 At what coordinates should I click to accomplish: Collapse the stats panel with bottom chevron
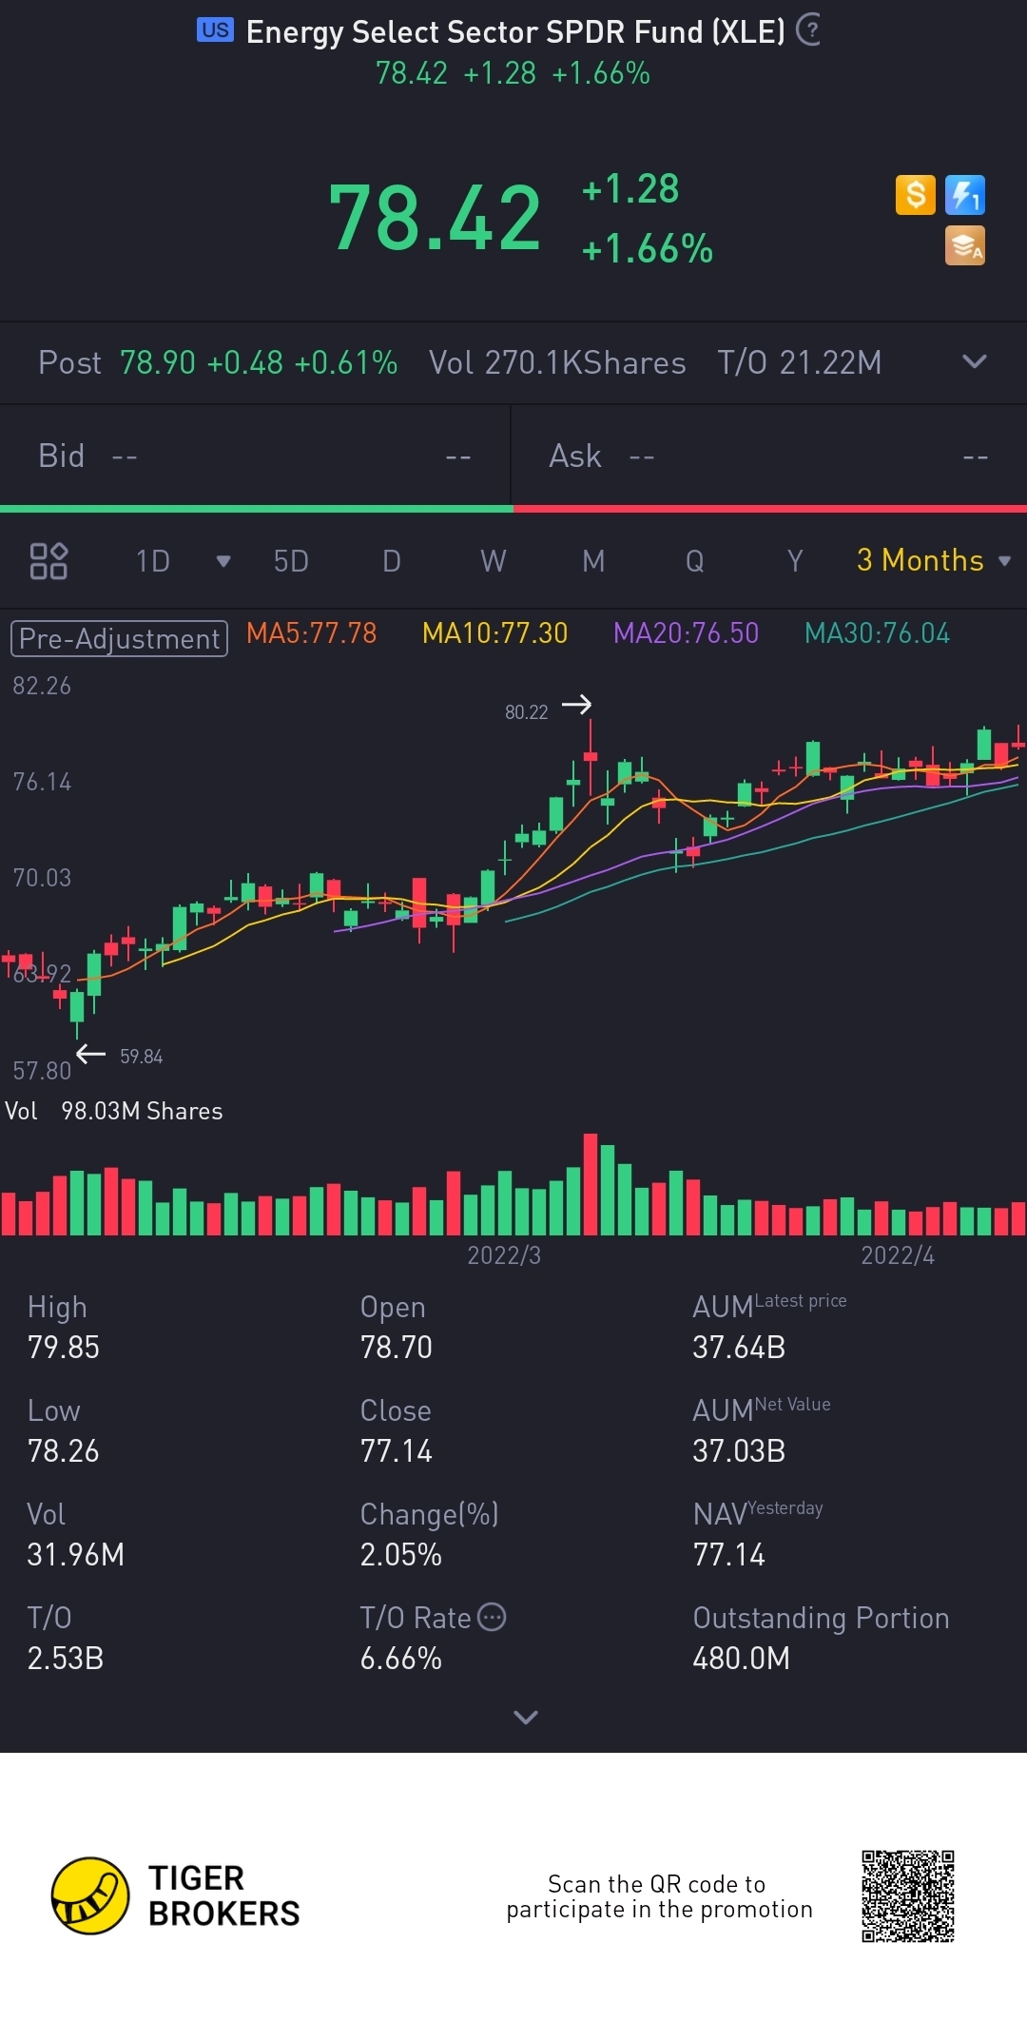[x=526, y=1717]
